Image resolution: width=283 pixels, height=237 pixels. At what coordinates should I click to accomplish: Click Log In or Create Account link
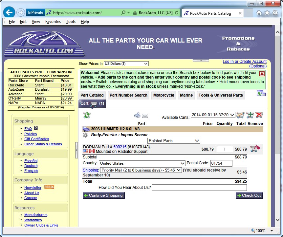(x=245, y=64)
